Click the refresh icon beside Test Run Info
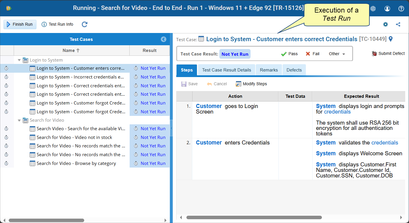The image size is (409, 223). coord(84,24)
